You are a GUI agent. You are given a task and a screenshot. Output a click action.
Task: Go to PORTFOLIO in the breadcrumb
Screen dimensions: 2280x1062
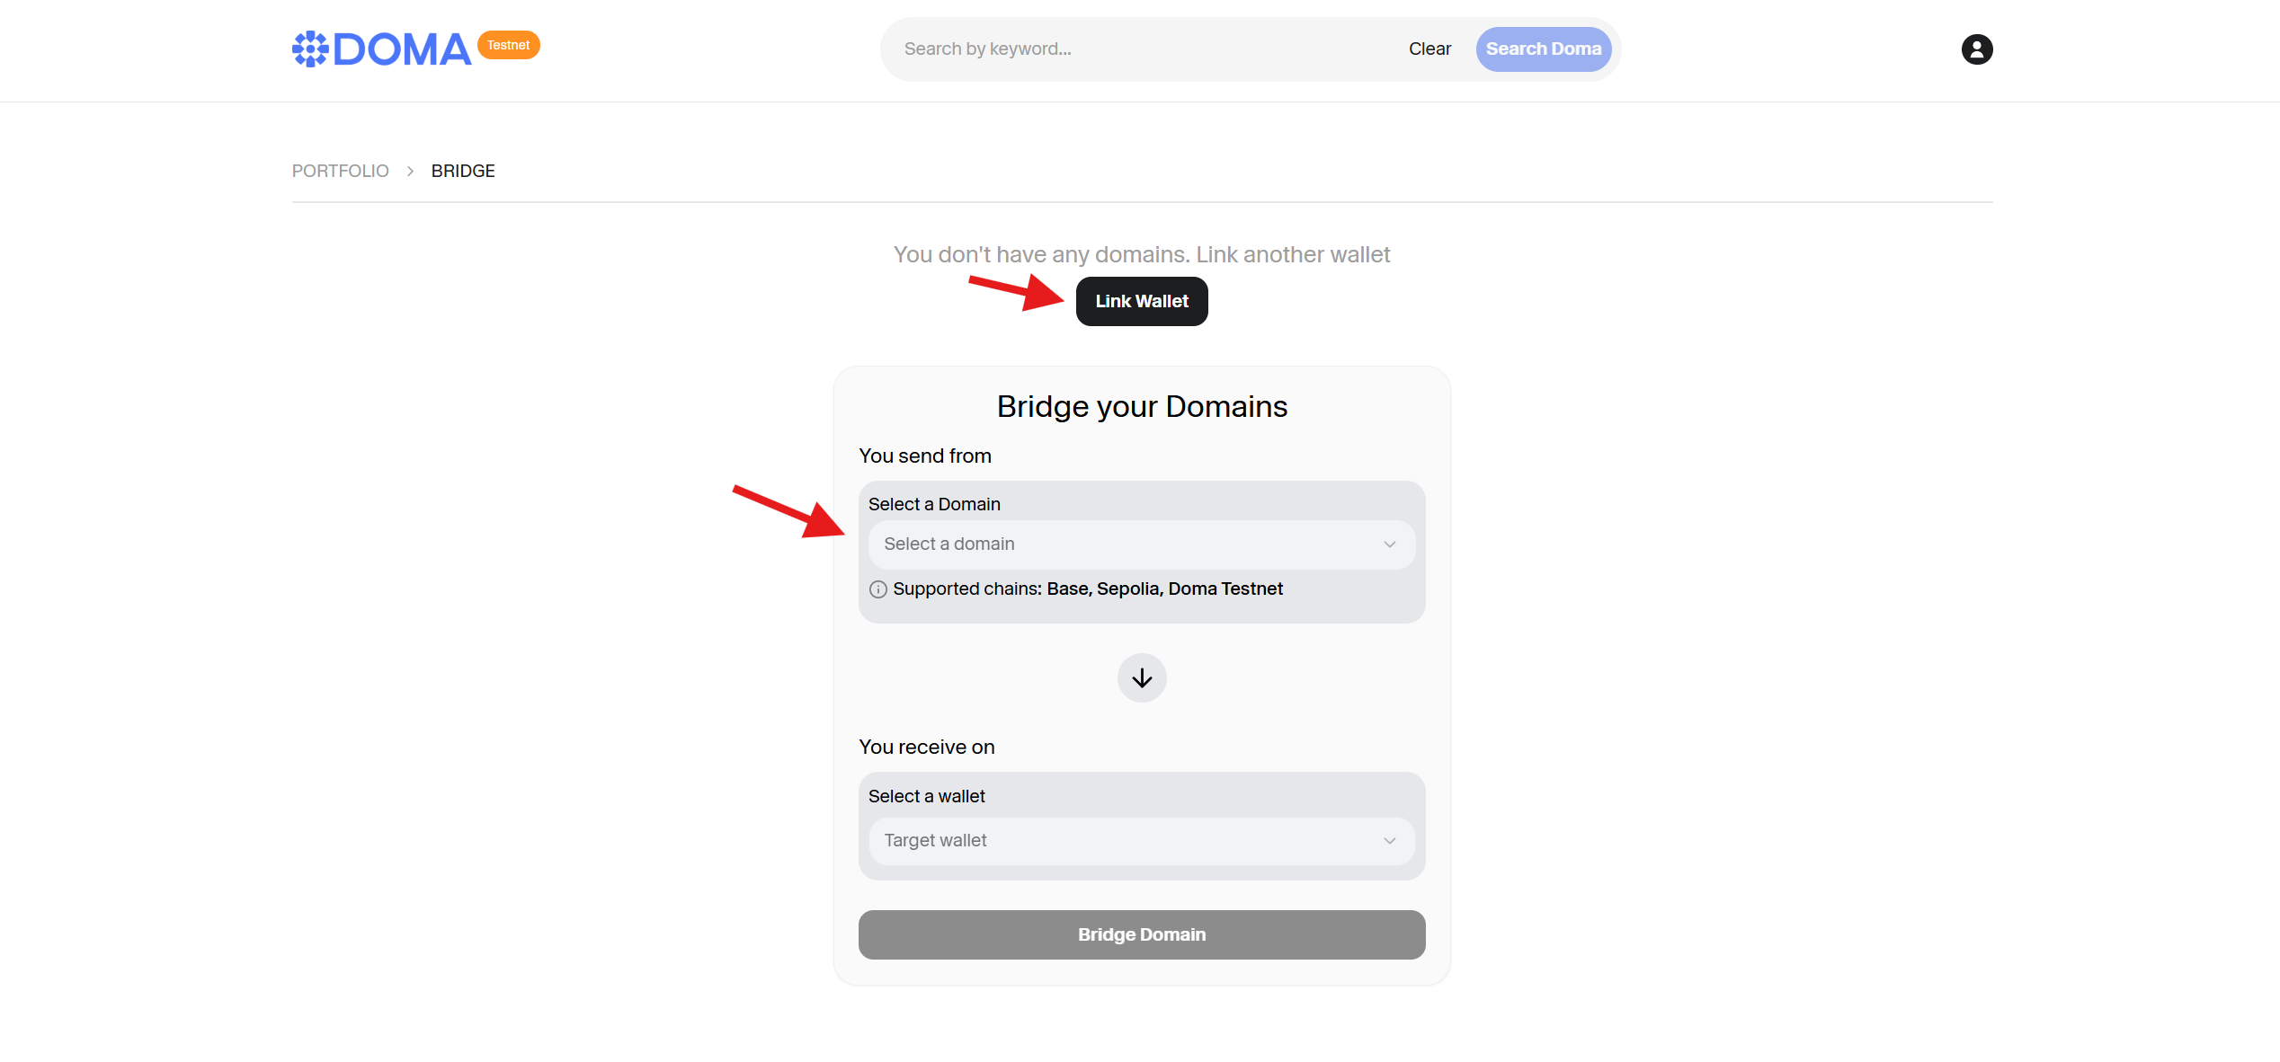click(340, 172)
